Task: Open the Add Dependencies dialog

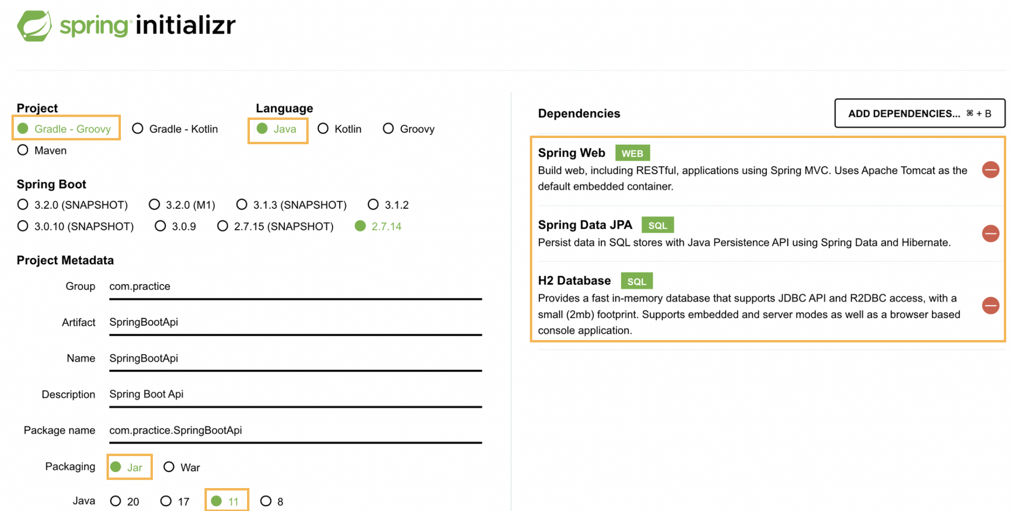Action: pyautogui.click(x=919, y=114)
